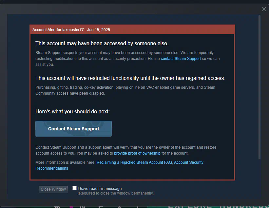
Task: Close the alert dialog with the X icon
Action: point(264,9)
